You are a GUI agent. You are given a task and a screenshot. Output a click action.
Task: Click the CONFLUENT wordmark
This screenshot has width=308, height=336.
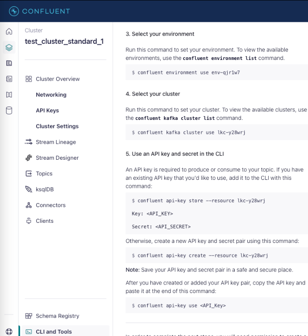tap(46, 11)
